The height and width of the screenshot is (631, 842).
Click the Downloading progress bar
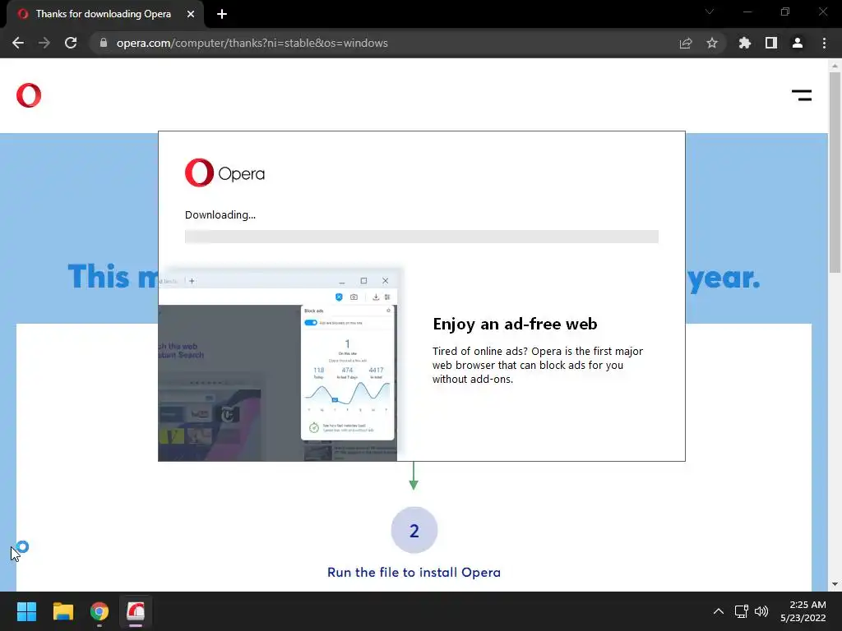pyautogui.click(x=422, y=237)
